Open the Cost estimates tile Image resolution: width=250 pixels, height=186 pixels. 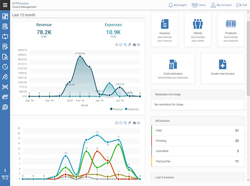[x=173, y=69]
